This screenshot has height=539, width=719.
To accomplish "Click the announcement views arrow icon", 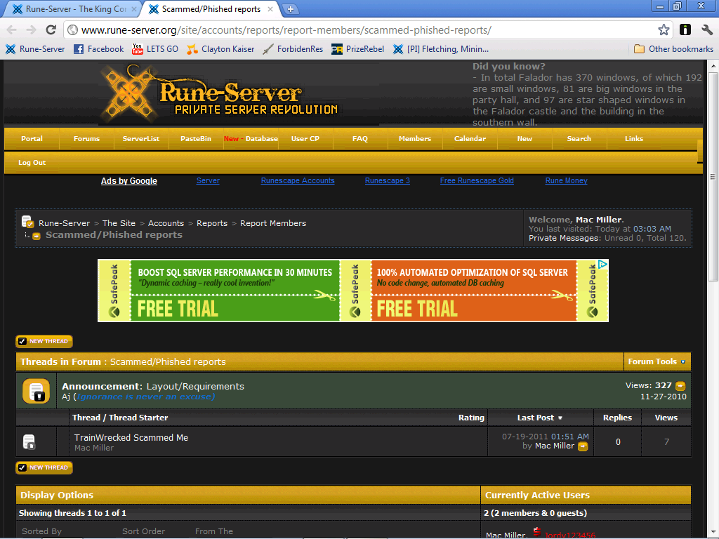I will (x=680, y=386).
